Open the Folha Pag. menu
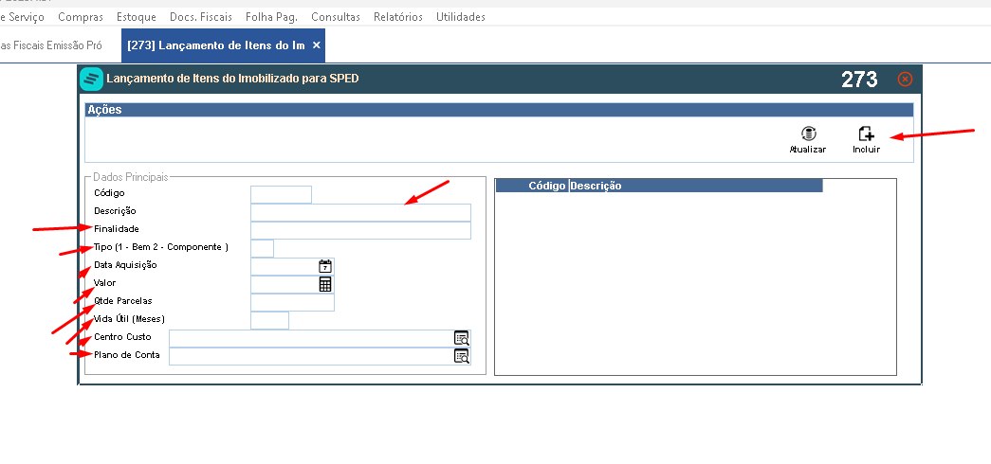Image resolution: width=991 pixels, height=464 pixels. click(x=271, y=17)
